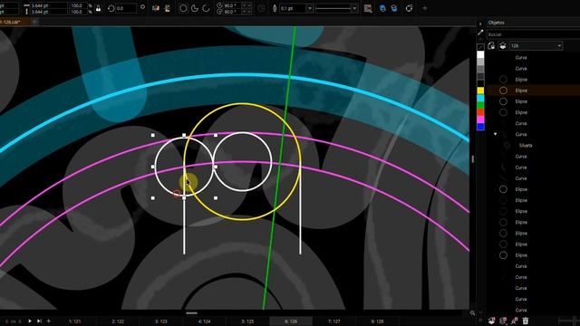Screen dimensions: 580x326
Task: Click the show object properties icon
Action: point(491,46)
